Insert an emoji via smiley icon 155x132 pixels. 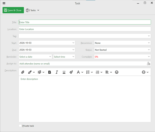pos(117,72)
